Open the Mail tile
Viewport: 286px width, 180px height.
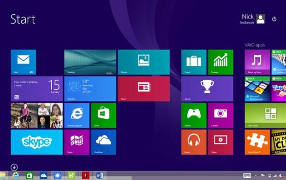(x=24, y=62)
